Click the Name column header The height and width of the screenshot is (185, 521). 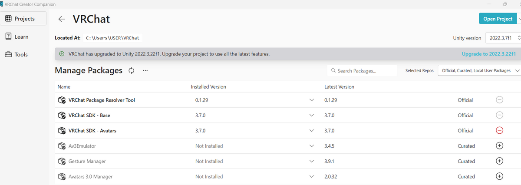[x=64, y=87]
